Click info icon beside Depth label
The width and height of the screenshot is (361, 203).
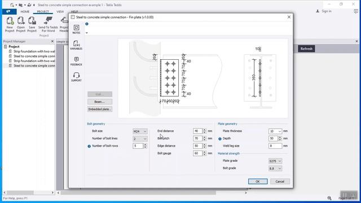pyautogui.click(x=220, y=139)
